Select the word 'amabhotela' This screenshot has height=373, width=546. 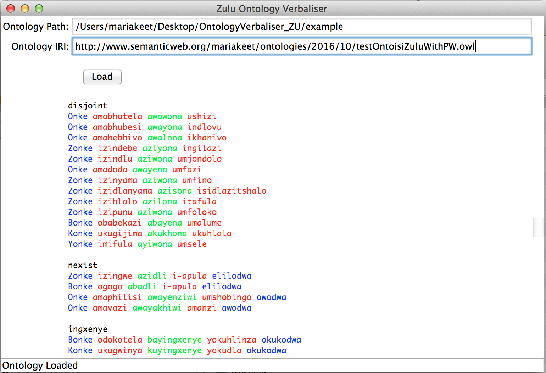pyautogui.click(x=117, y=116)
